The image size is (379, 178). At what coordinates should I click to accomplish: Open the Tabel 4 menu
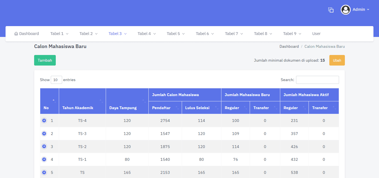click(x=147, y=34)
